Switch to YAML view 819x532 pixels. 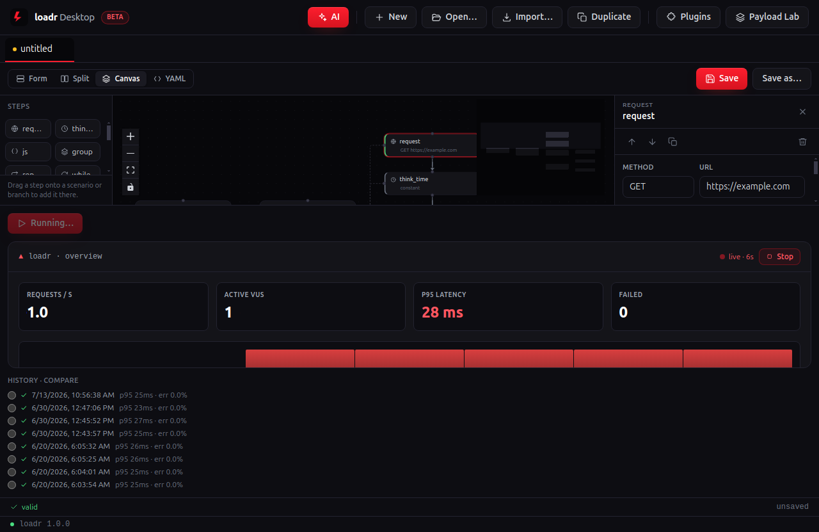[x=170, y=79]
